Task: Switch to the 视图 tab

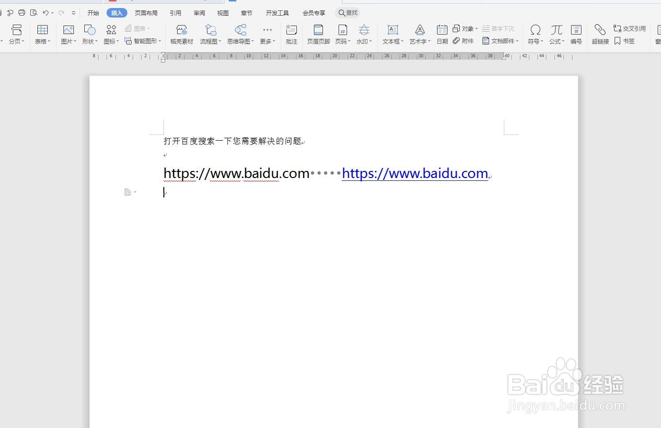Action: pyautogui.click(x=223, y=13)
